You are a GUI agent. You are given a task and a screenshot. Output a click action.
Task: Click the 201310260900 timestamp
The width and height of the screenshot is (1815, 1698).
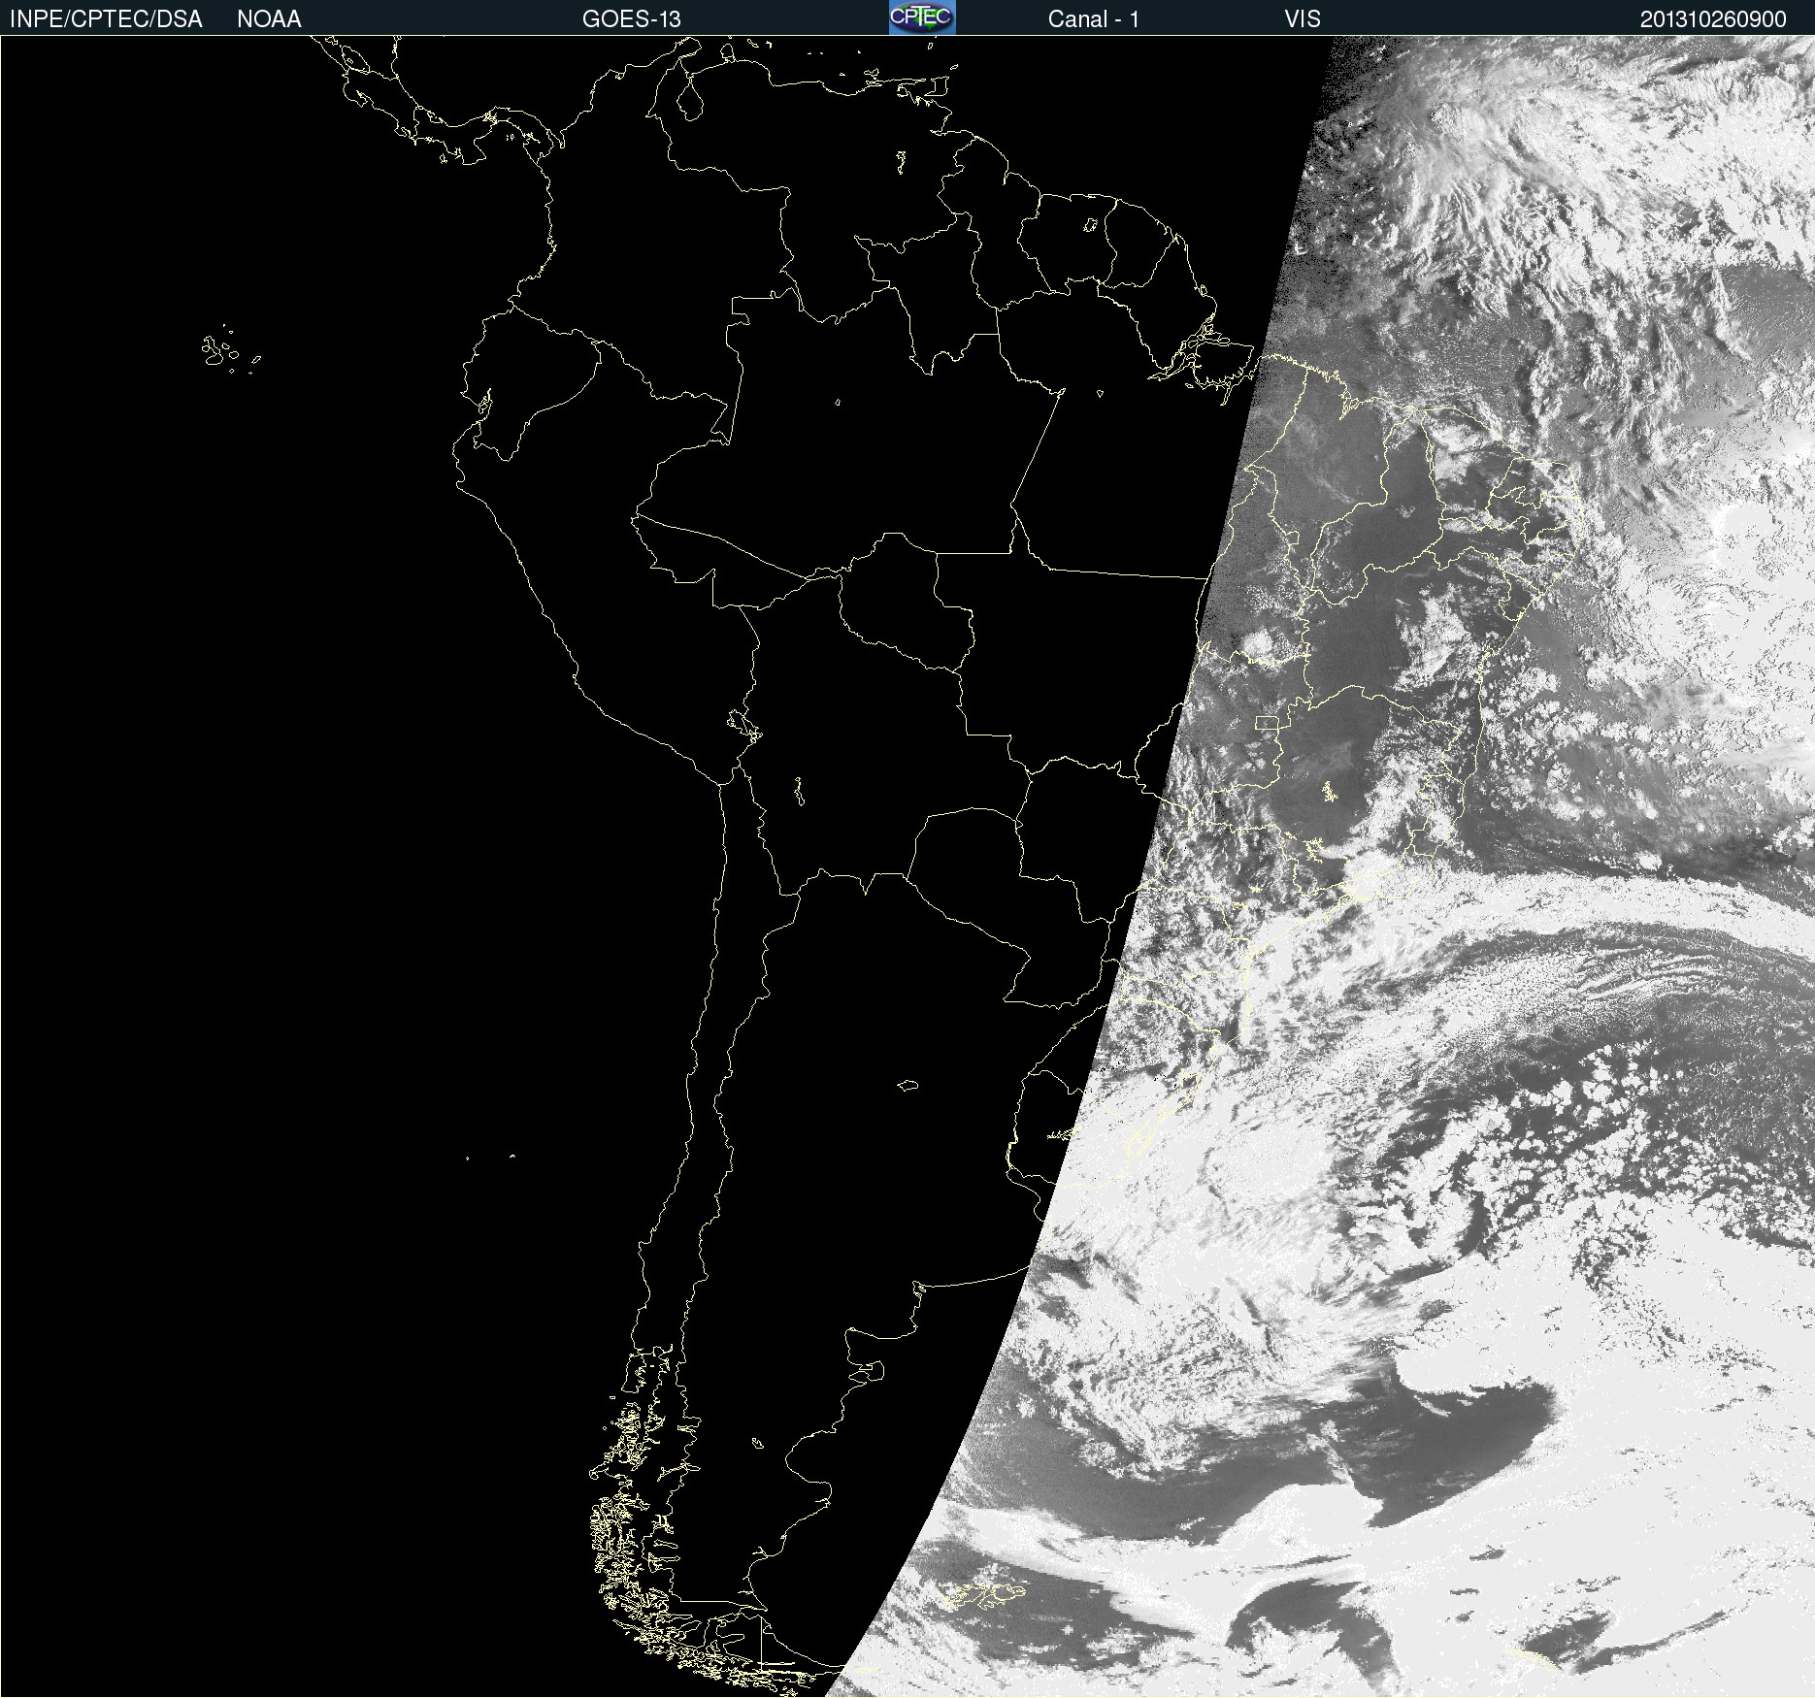[1713, 19]
